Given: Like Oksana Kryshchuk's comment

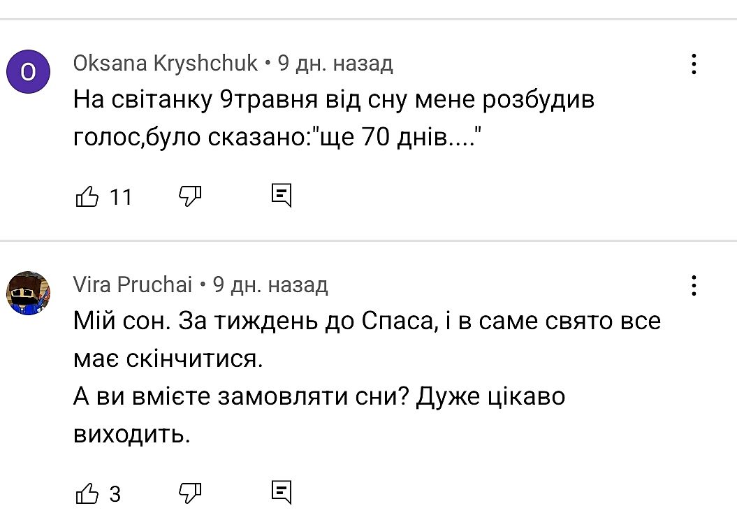Looking at the screenshot, I should tap(87, 197).
